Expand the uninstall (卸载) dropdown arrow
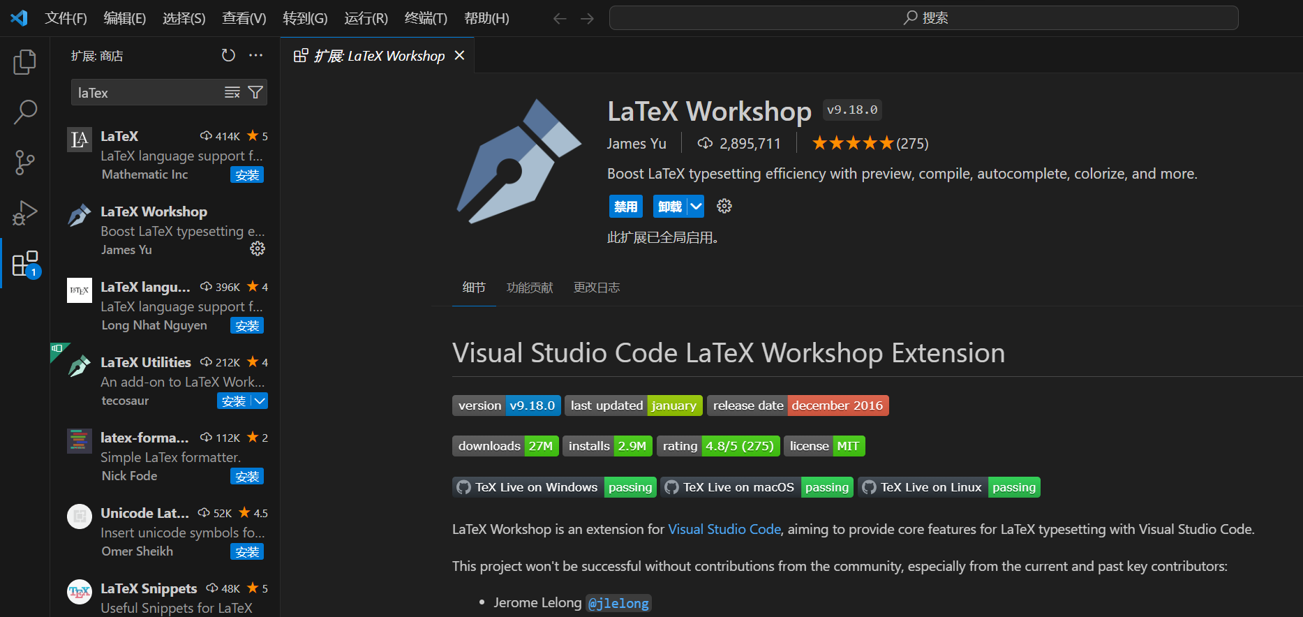This screenshot has width=1303, height=617. coord(696,206)
